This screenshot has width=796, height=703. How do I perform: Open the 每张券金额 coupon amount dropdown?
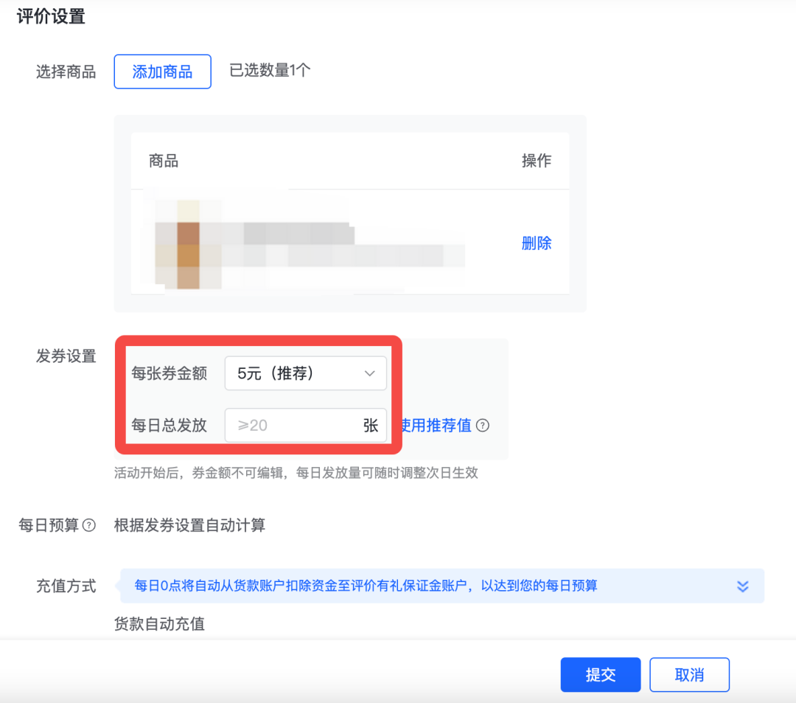click(x=306, y=373)
